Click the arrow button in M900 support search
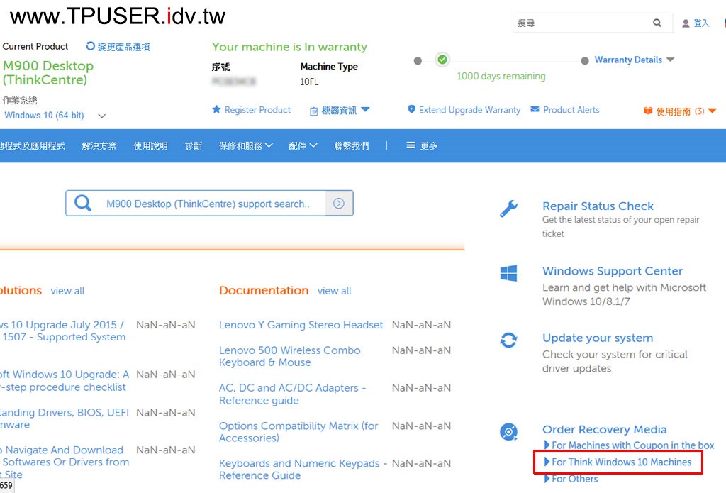726x493 pixels. 339,204
